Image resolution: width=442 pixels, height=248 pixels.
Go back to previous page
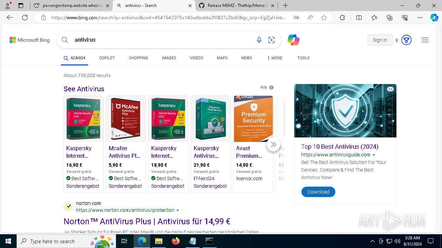[10, 18]
